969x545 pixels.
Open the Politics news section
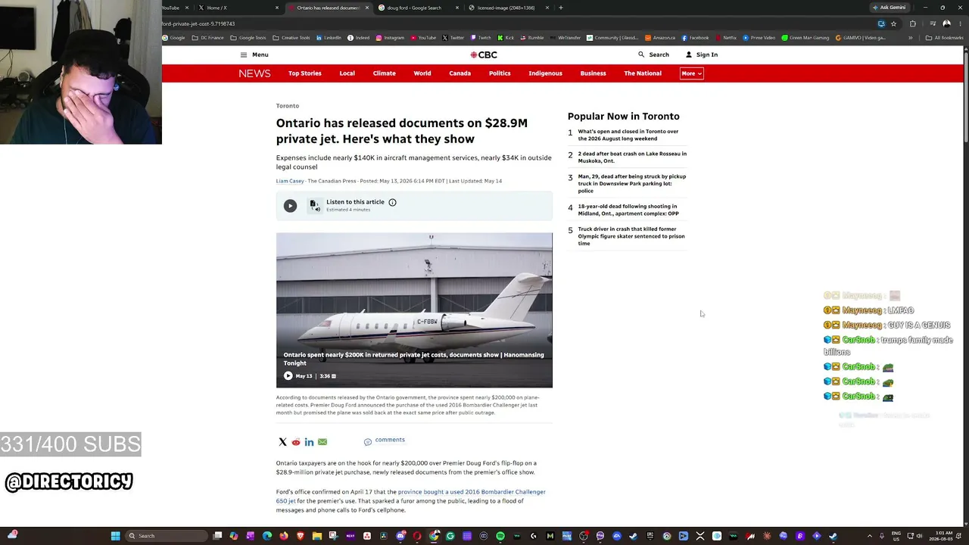pos(500,73)
